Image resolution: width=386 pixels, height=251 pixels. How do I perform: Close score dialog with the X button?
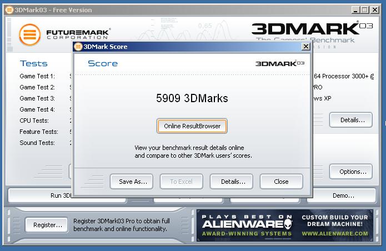click(306, 46)
